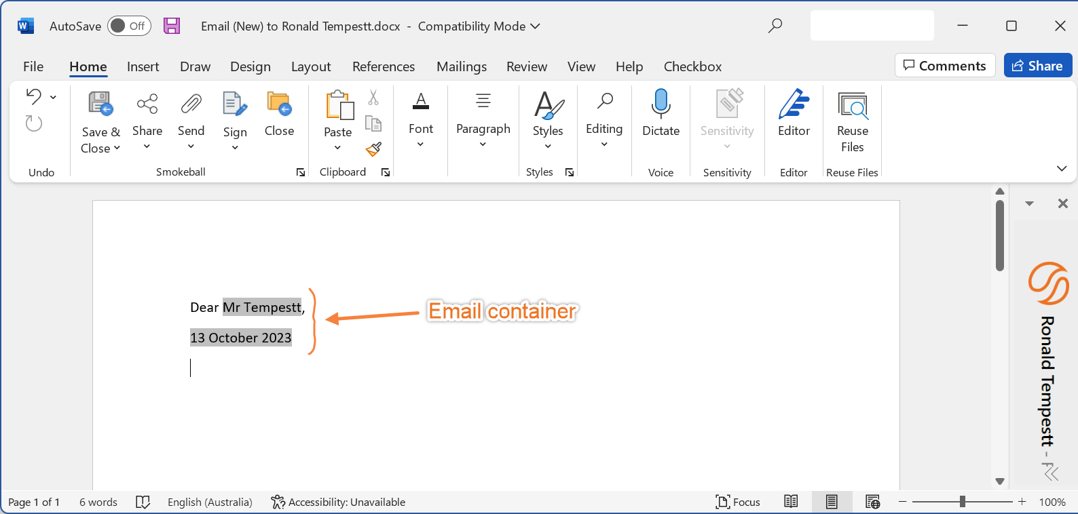The width and height of the screenshot is (1078, 514).
Task: Click the Dictate microphone icon
Action: [661, 104]
